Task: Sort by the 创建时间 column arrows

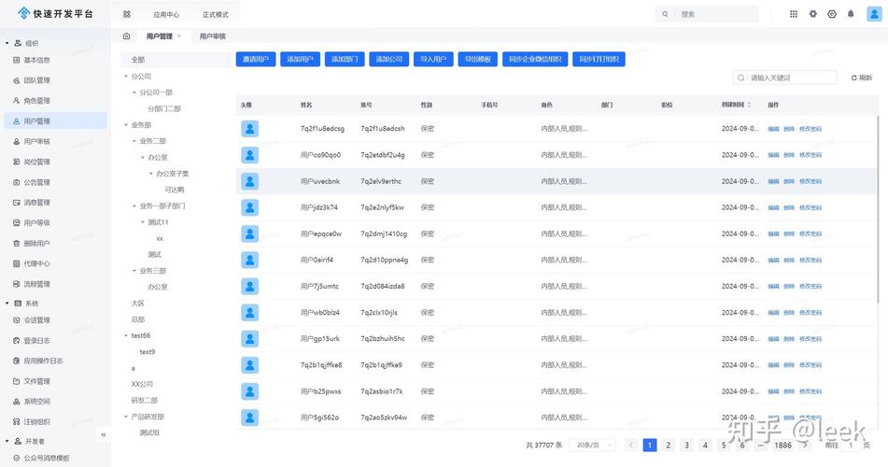Action: 749,105
